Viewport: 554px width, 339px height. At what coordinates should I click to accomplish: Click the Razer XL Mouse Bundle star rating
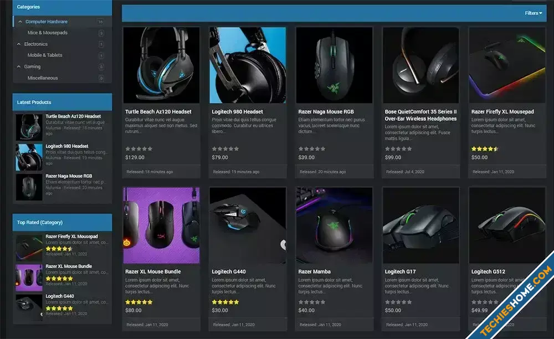tap(139, 302)
